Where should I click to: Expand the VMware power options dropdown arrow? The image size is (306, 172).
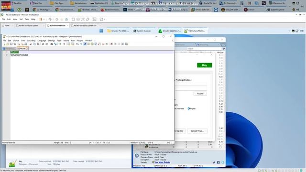[x=44, y=19]
